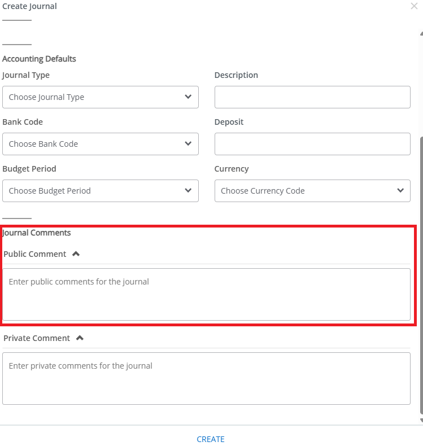The height and width of the screenshot is (446, 423).
Task: Click the scrollbar down arrow
Action: coord(421,421)
